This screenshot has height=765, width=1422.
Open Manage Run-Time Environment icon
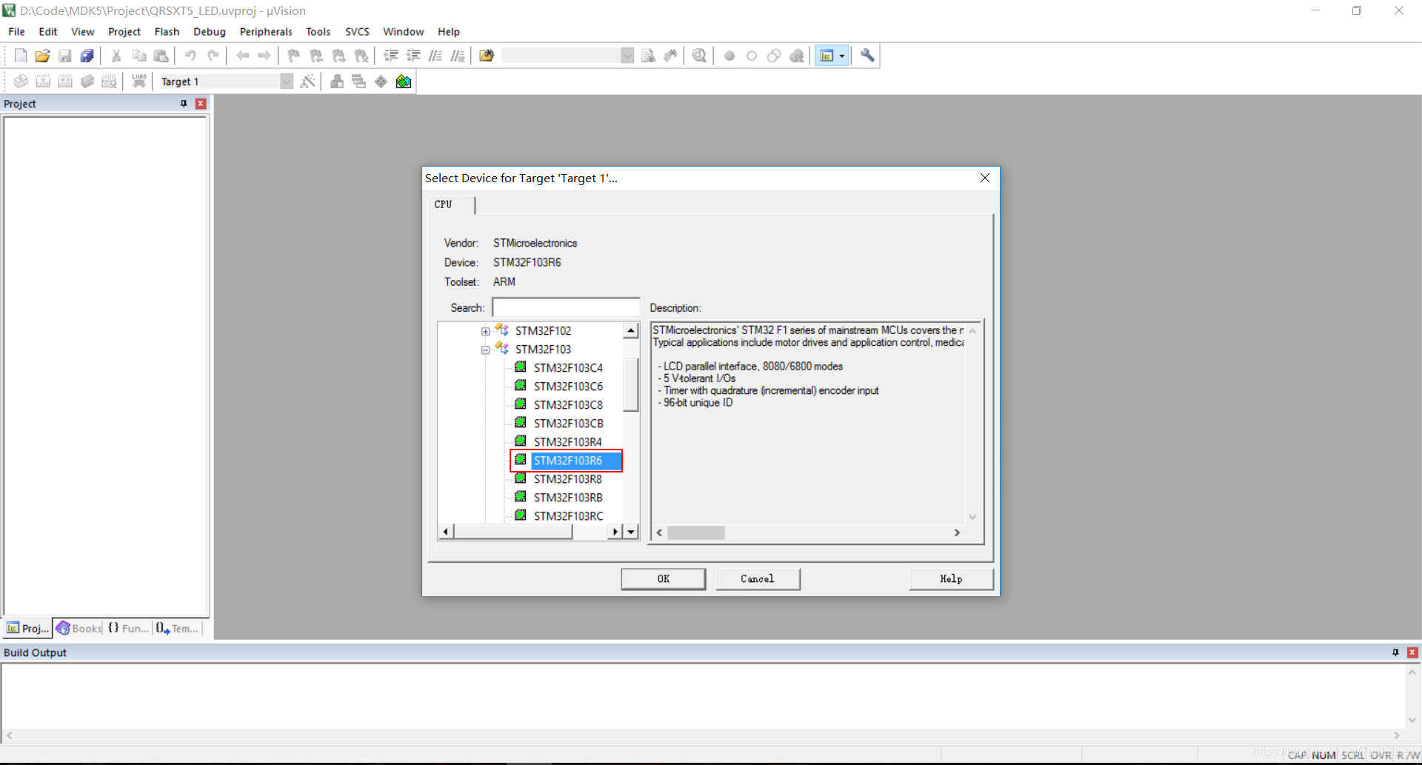click(x=381, y=81)
